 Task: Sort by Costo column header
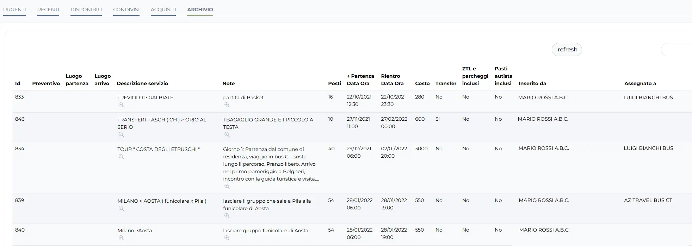click(x=422, y=83)
